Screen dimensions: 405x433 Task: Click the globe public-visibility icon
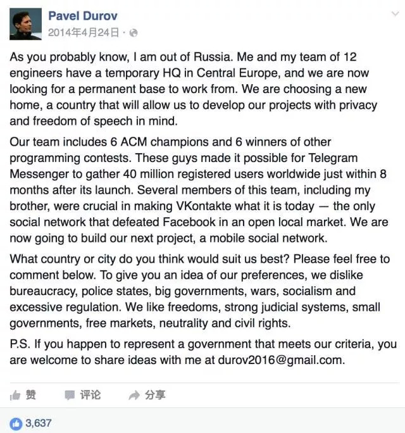(134, 32)
